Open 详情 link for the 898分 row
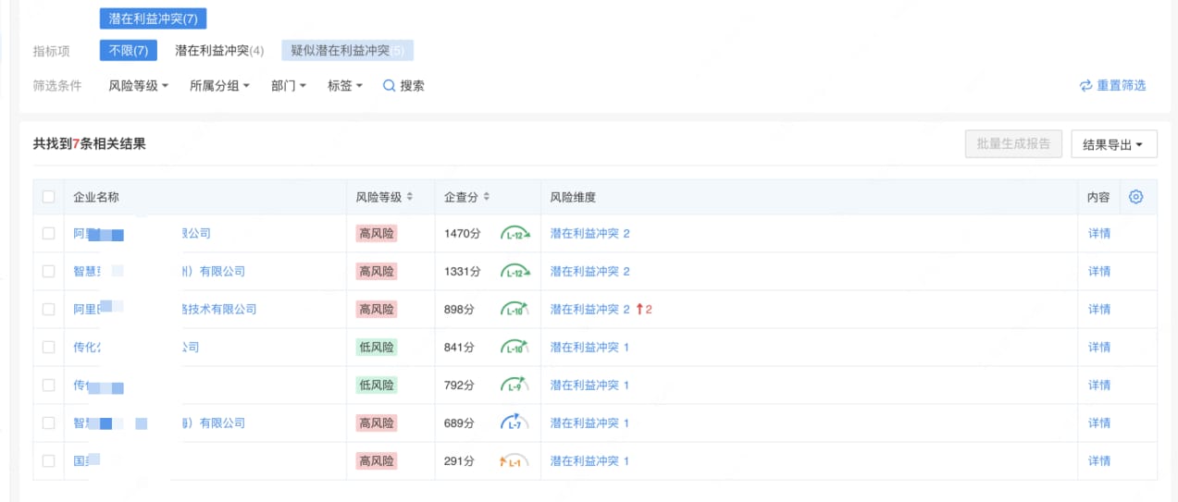1178x502 pixels. coord(1099,310)
